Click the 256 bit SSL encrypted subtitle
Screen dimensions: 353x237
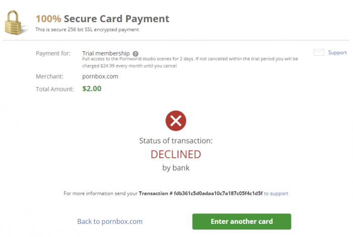pyautogui.click(x=87, y=30)
